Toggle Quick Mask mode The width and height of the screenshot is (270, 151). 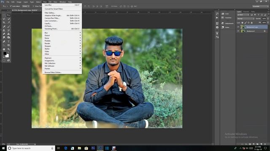coord(4,60)
